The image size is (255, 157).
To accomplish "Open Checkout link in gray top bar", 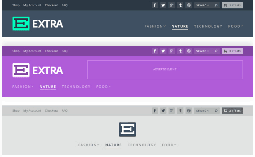I will (x=51, y=111).
